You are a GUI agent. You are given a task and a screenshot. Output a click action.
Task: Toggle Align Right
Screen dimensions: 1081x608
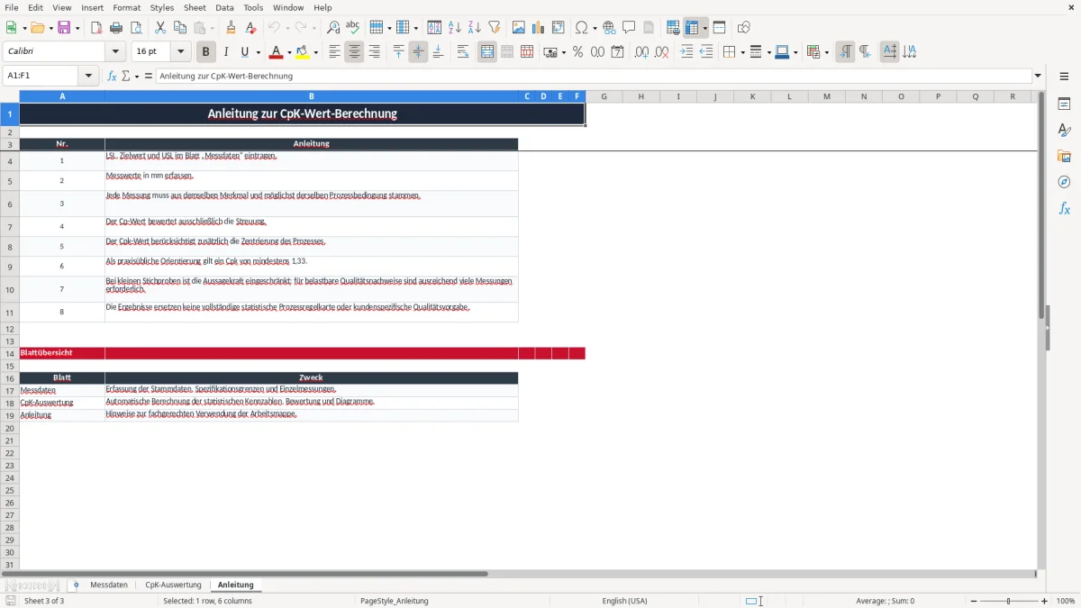click(374, 52)
